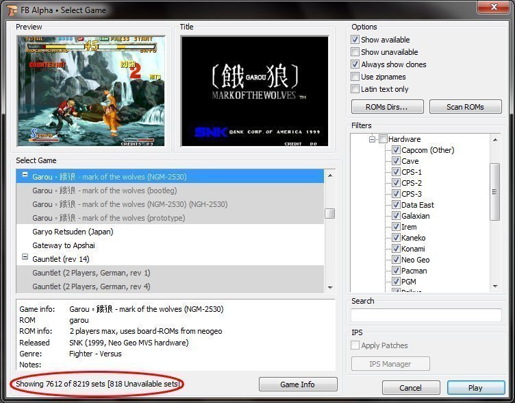Click into the Search input field

tap(426, 315)
